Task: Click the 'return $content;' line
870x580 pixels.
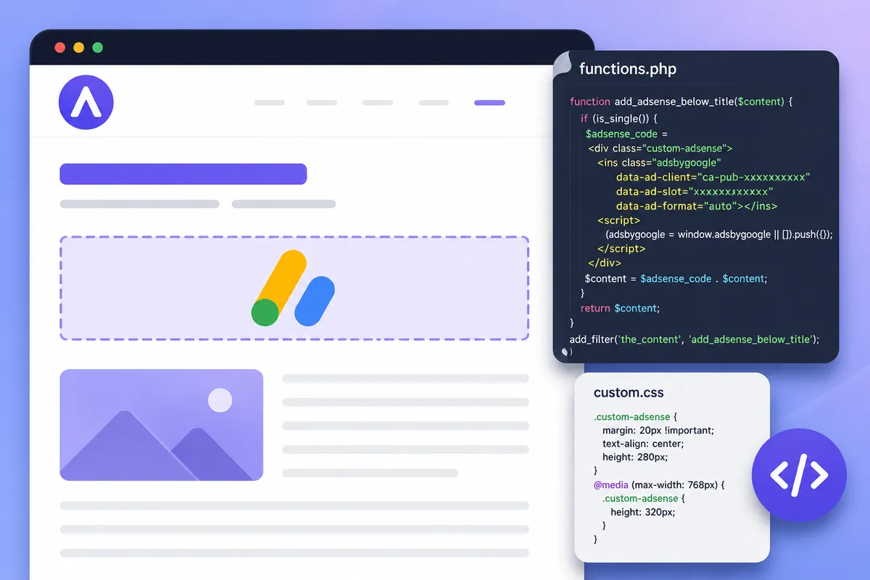Action: (x=620, y=308)
